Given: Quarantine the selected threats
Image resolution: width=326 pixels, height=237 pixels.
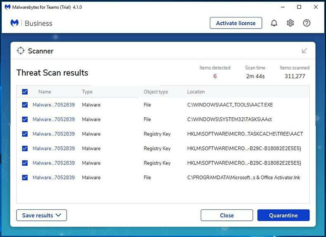Looking at the screenshot, I should tap(283, 215).
